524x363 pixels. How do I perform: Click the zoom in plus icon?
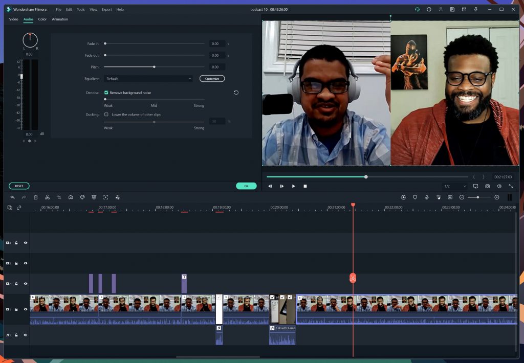[x=497, y=197]
